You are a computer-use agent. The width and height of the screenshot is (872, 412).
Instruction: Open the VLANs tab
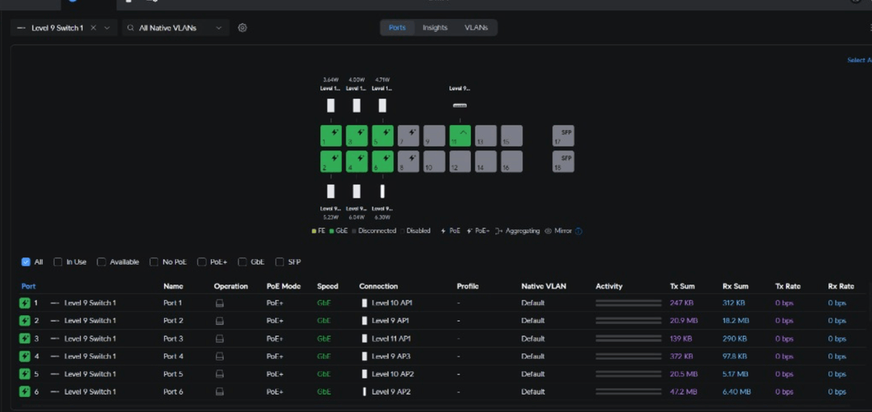click(x=476, y=28)
